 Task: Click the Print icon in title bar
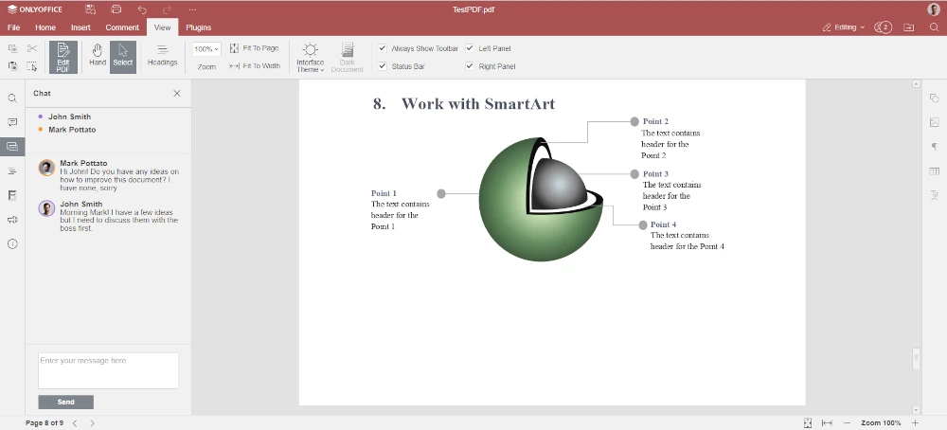click(x=116, y=9)
